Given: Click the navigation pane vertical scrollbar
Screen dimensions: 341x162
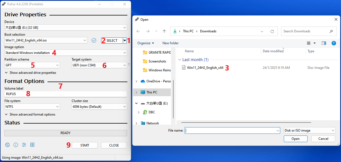Looking at the screenshot, I should [173, 100].
